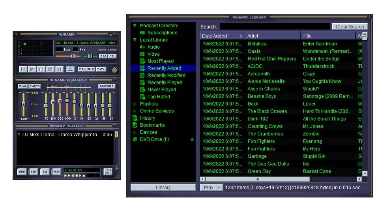Expand the Devices tree node
The height and width of the screenshot is (203, 378).
coord(135,132)
